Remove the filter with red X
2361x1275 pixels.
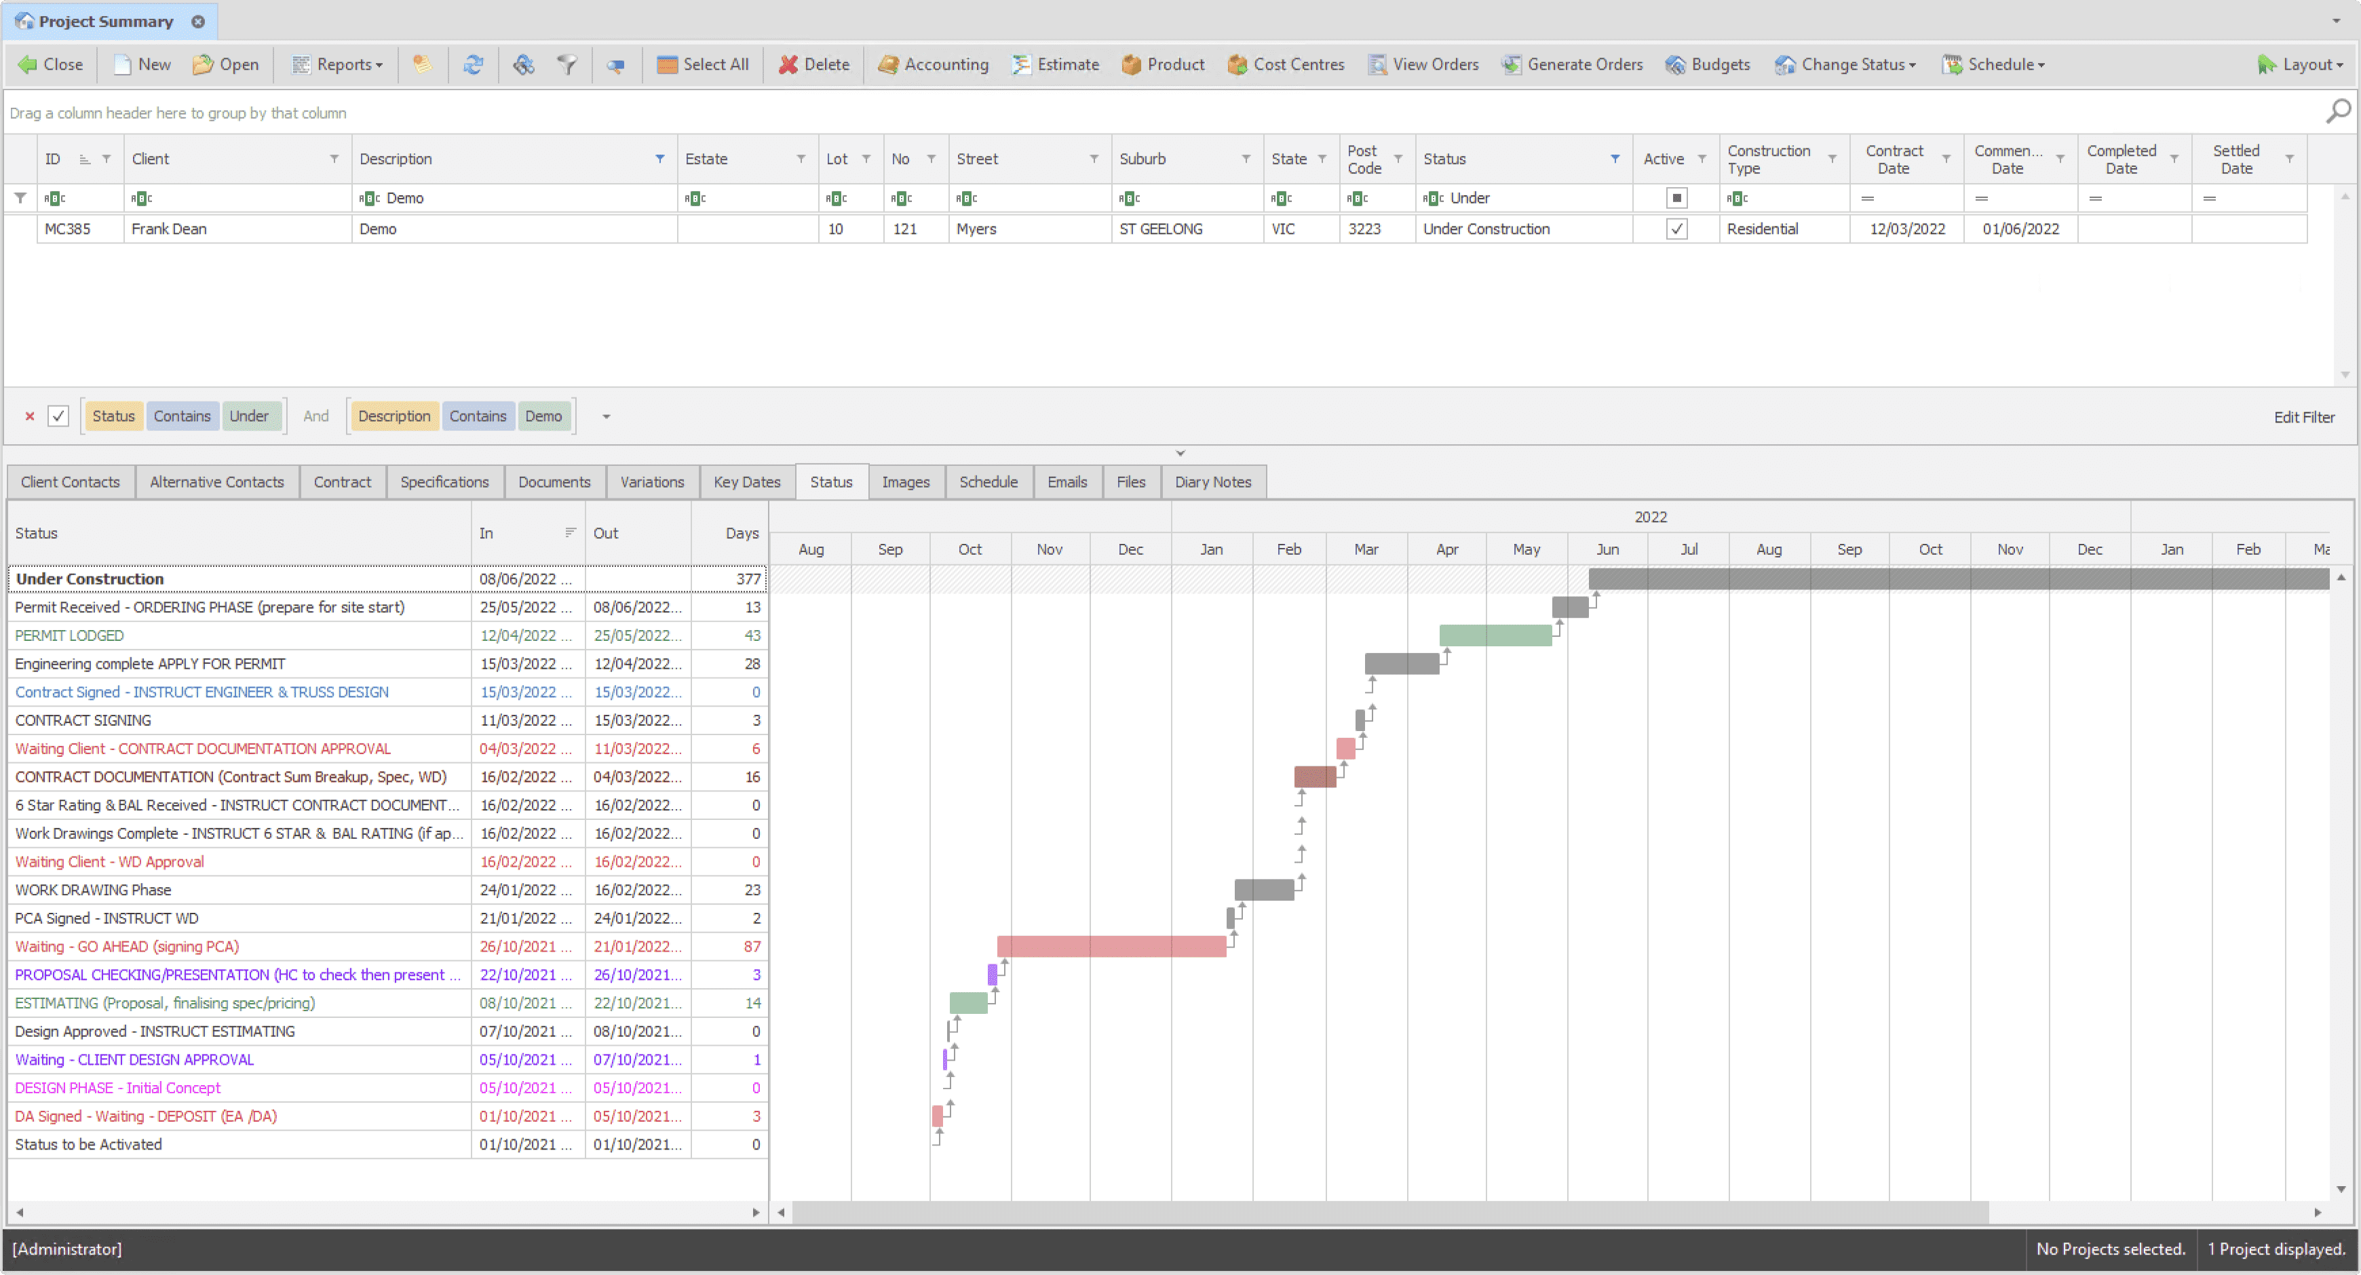click(29, 416)
